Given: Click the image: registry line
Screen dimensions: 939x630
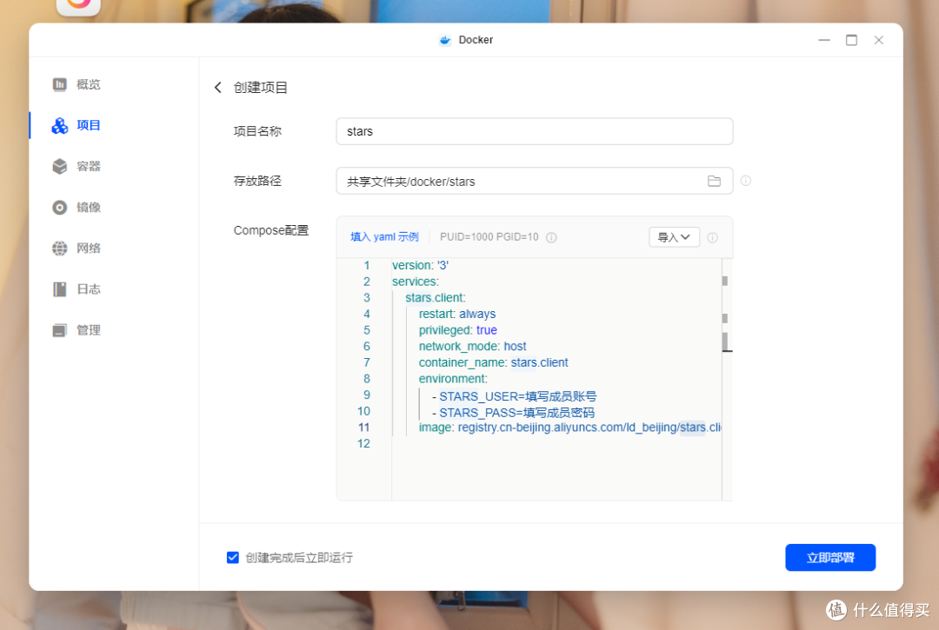Looking at the screenshot, I should point(569,428).
